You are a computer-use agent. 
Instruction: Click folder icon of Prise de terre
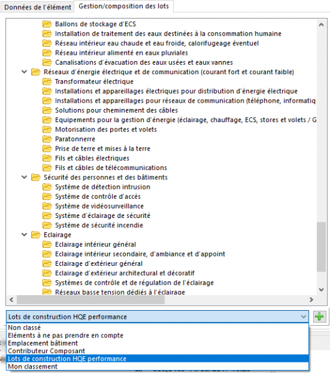[x=47, y=148]
